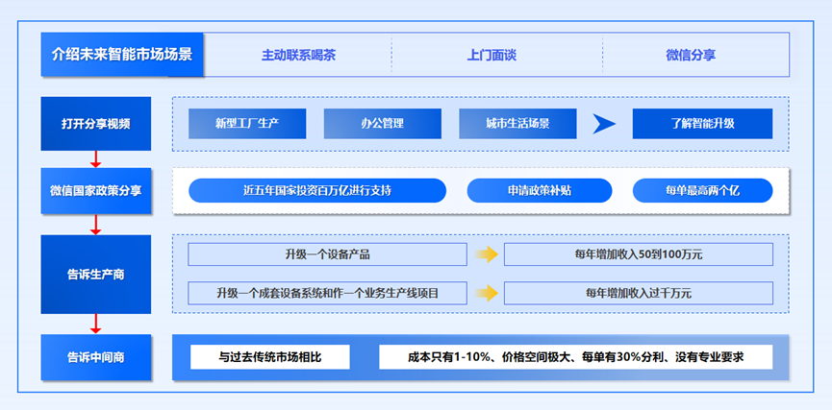Open the 微信分享 tab
Screen dimensions: 832x410
690,55
